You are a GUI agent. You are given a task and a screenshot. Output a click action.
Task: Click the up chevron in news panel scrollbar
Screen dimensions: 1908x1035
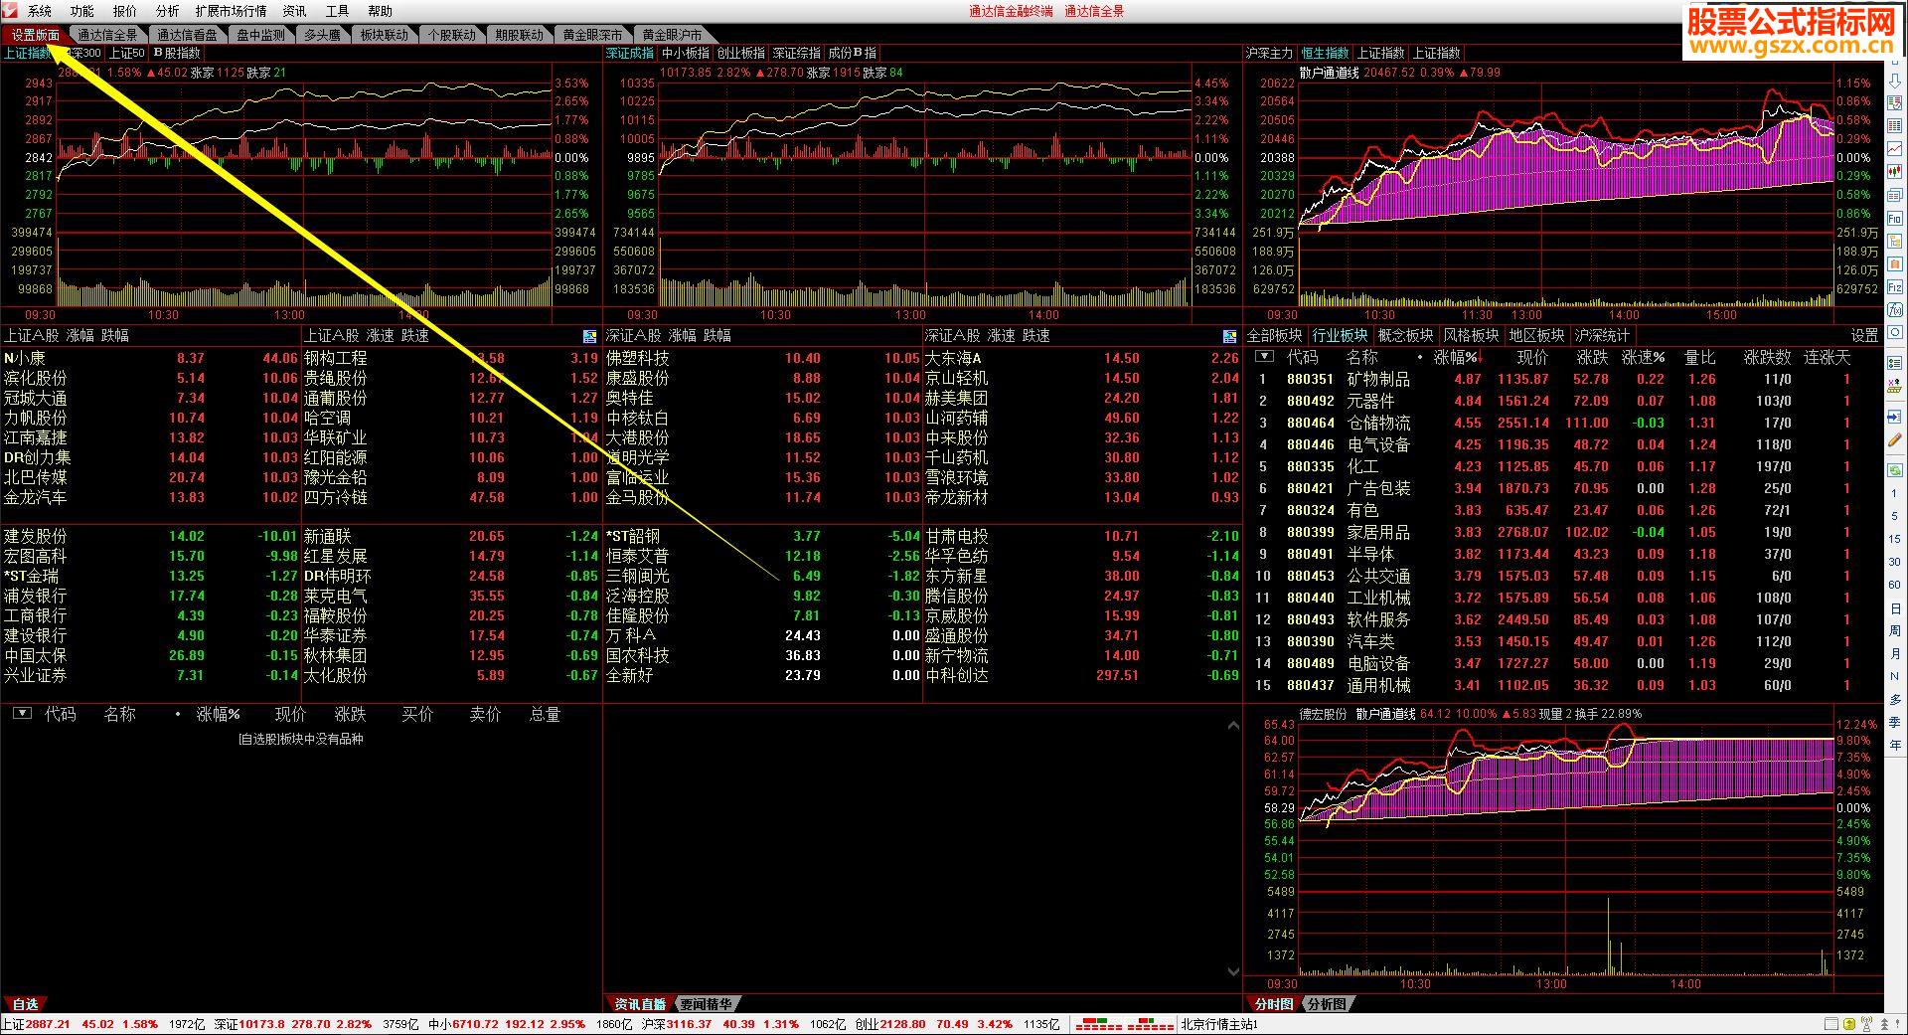1233,726
